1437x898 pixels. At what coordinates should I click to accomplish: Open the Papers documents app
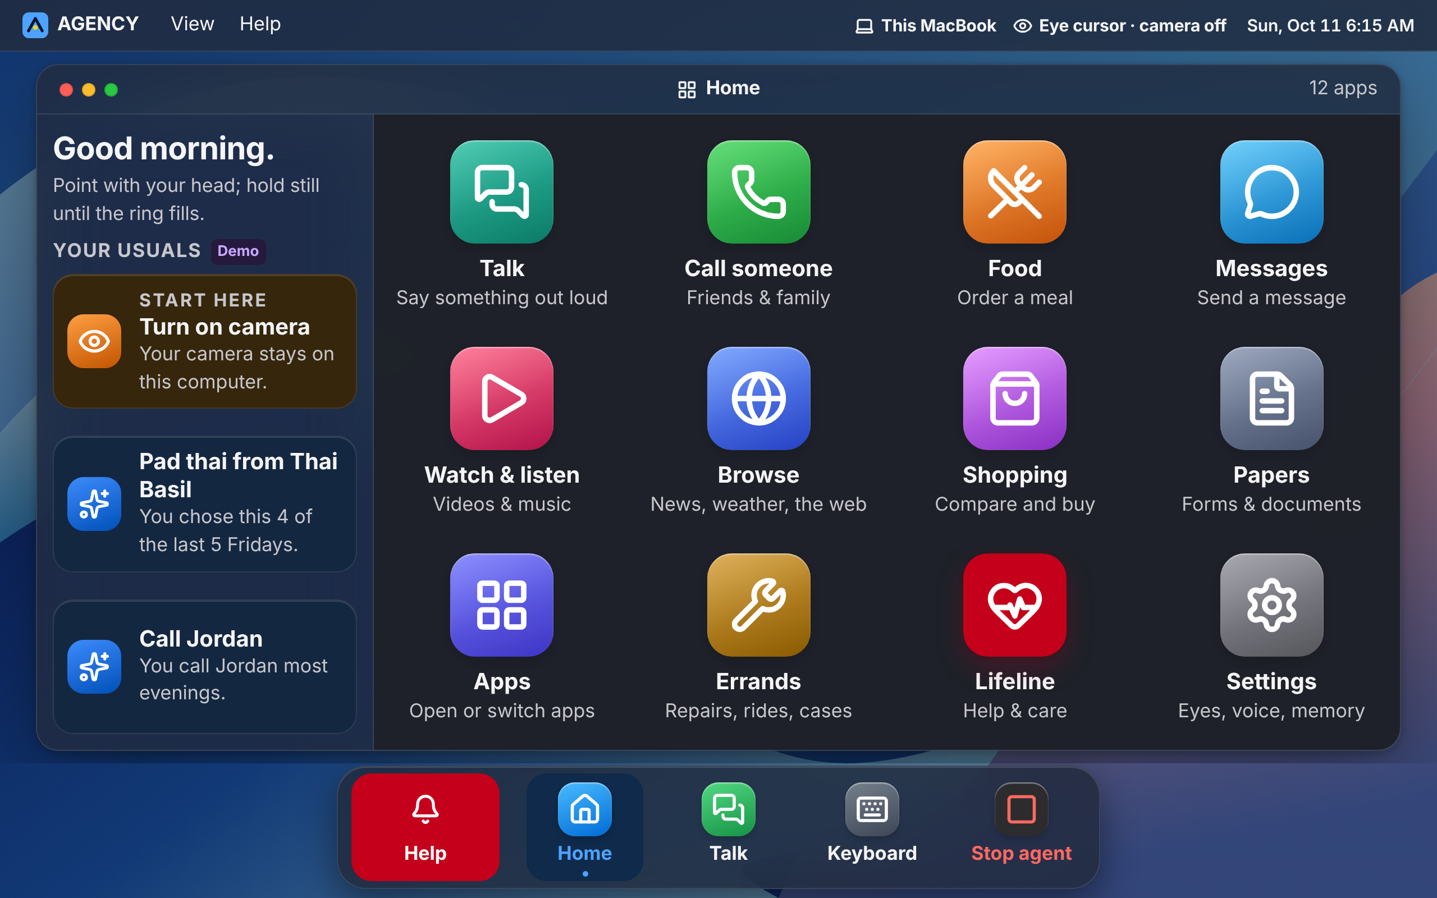click(x=1271, y=398)
